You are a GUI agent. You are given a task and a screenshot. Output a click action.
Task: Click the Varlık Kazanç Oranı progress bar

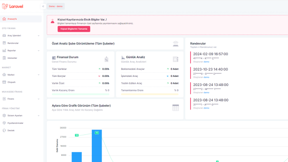tap(81, 94)
